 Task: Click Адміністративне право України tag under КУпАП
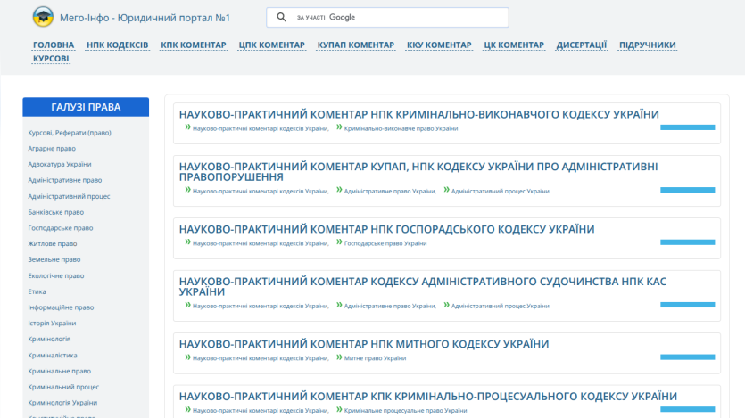click(x=390, y=192)
